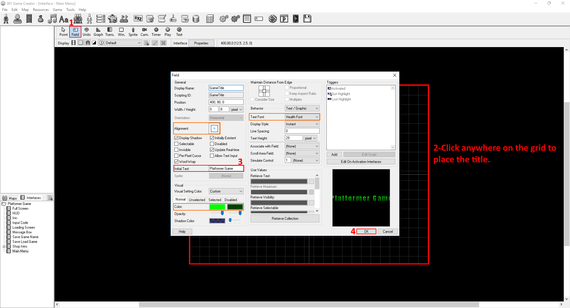The width and height of the screenshot is (570, 308).
Task: Select the Test tool
Action: [179, 32]
